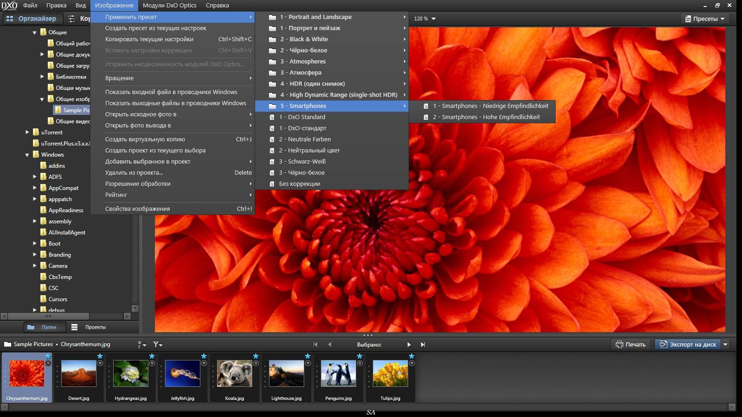Open the Файл menu
This screenshot has height=417, width=742.
(30, 6)
